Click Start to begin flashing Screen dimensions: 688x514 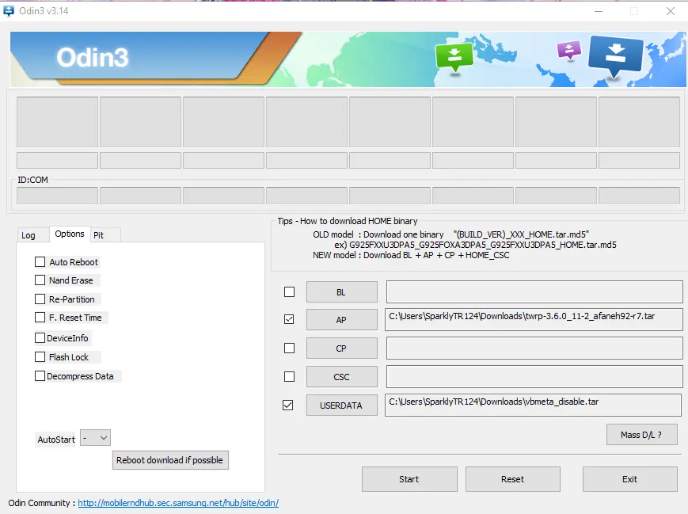[409, 479]
